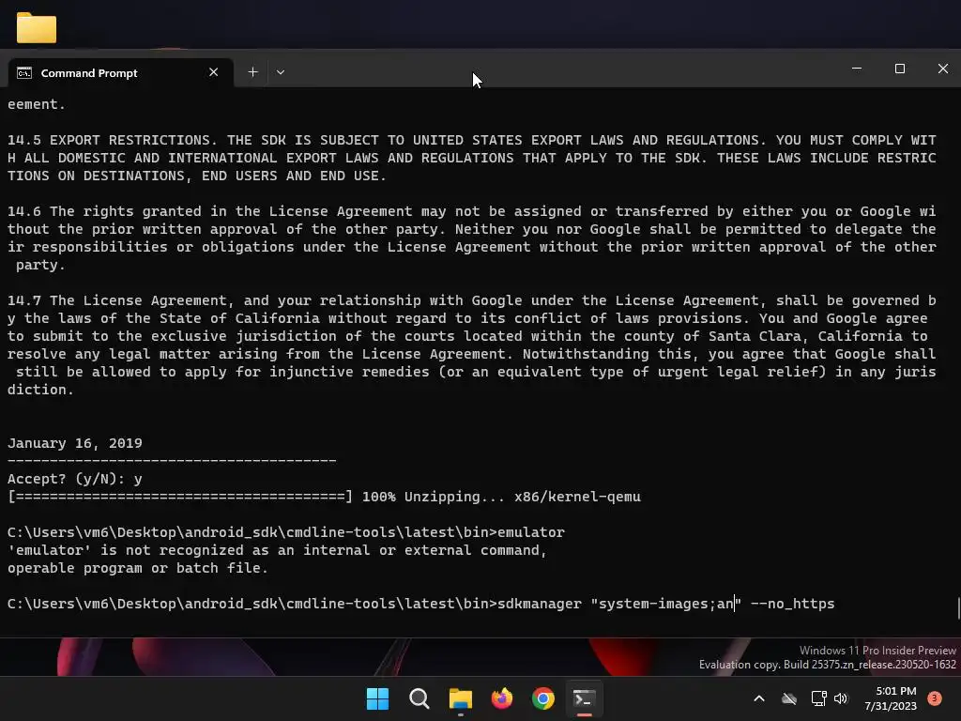Click the 'eement.' text at top
This screenshot has width=961, height=721.
point(37,104)
